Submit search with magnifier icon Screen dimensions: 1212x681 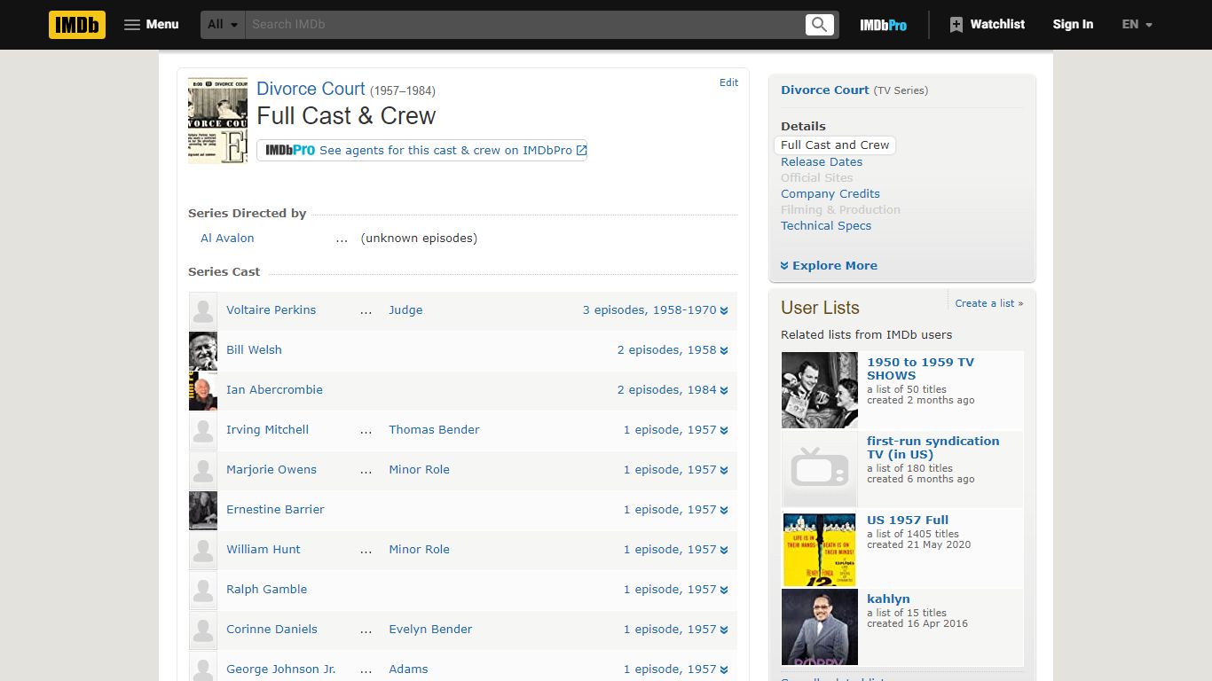820,25
